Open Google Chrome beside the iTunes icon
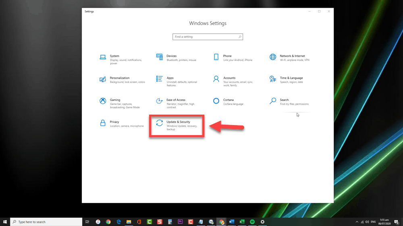The width and height of the screenshot is (403, 226). 108,222
